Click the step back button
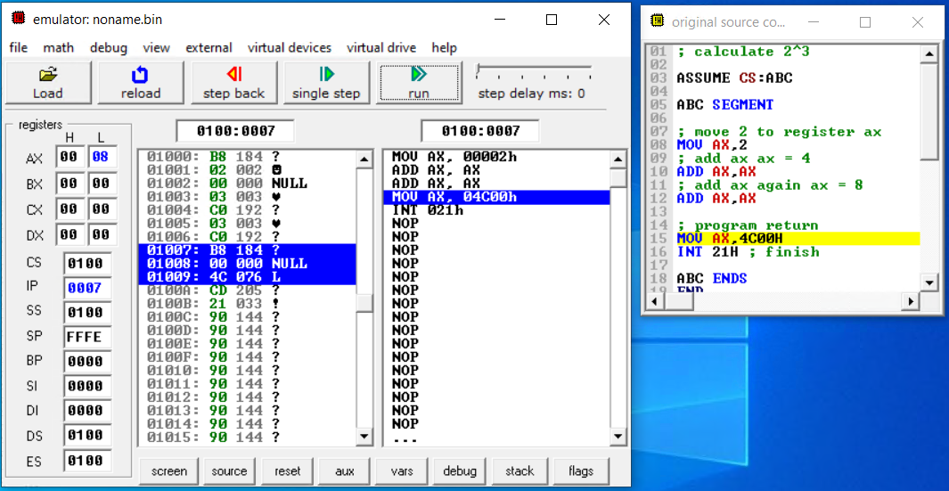949x491 pixels. pos(233,83)
